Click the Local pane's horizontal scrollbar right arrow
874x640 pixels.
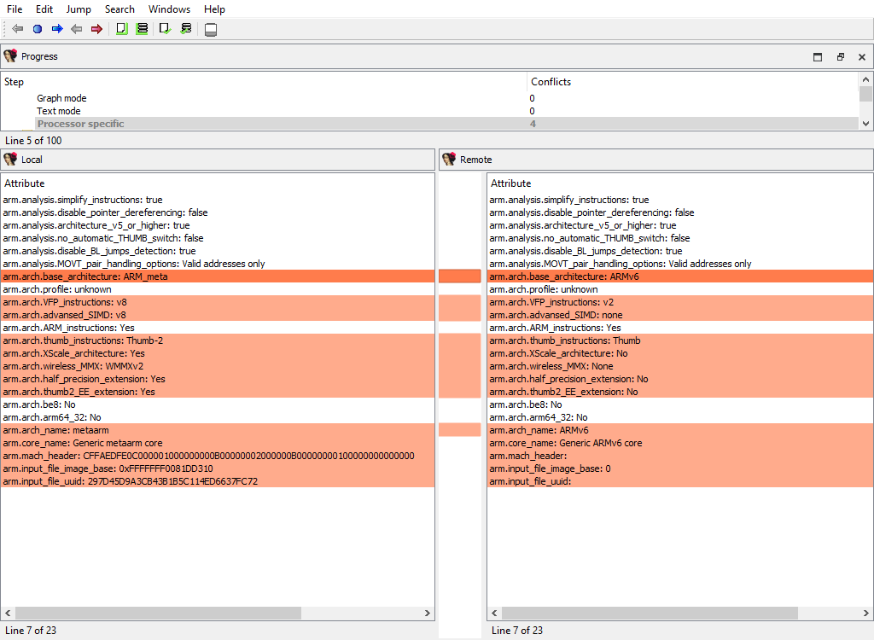427,614
